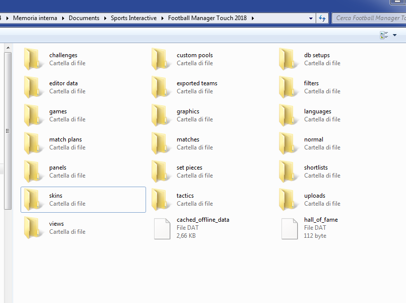Expand the arrow after Sports Interactive breadcrumb
Screen dimensions: 406x303
162,18
